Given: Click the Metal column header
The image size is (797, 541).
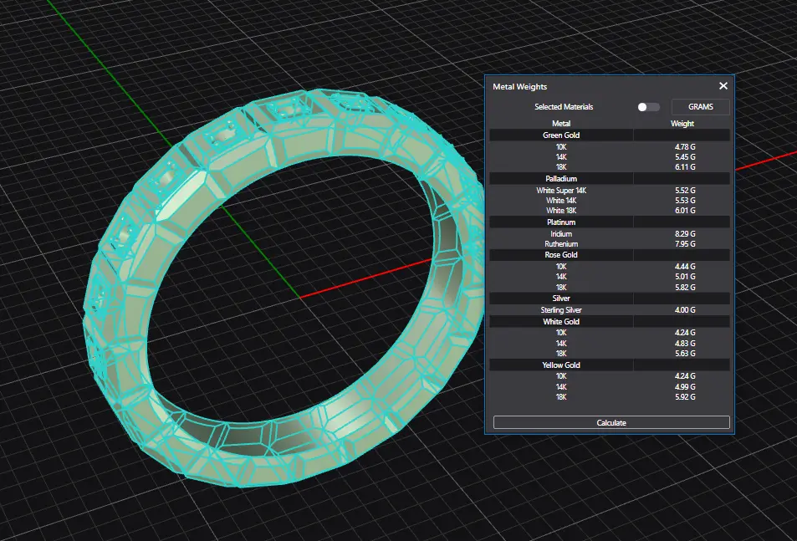Looking at the screenshot, I should tap(561, 124).
